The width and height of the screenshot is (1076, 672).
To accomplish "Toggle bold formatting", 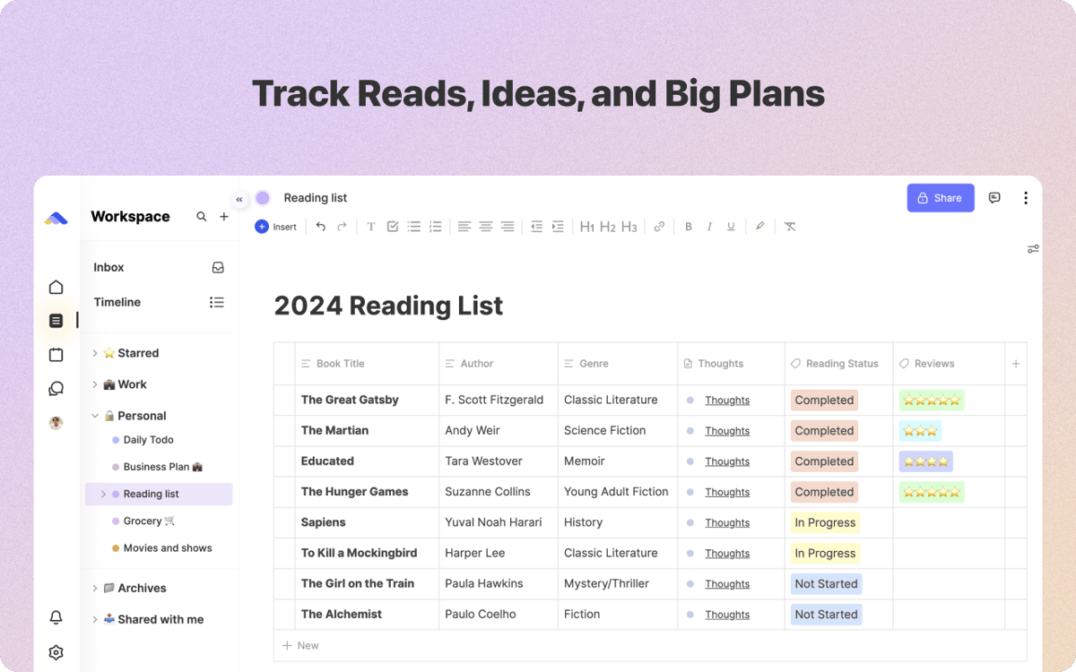I will [x=689, y=227].
